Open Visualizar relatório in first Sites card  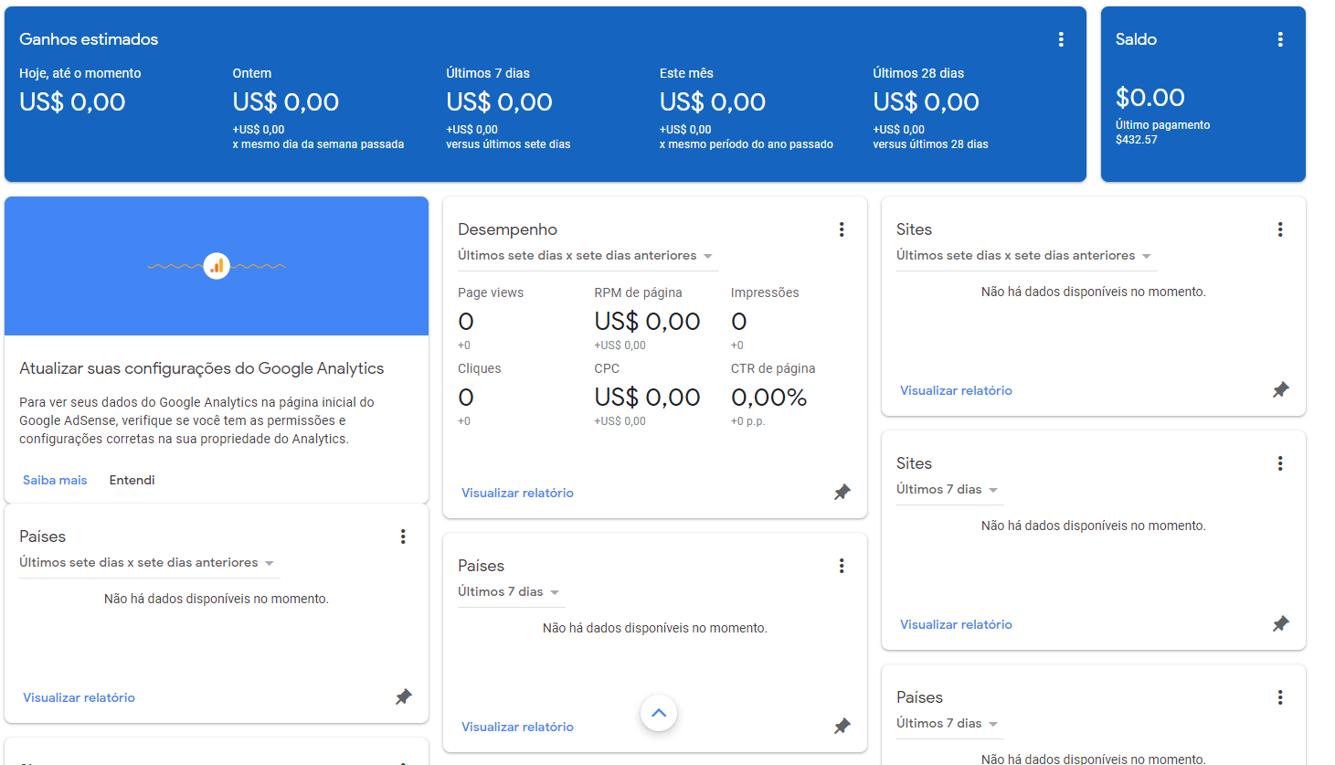[956, 390]
